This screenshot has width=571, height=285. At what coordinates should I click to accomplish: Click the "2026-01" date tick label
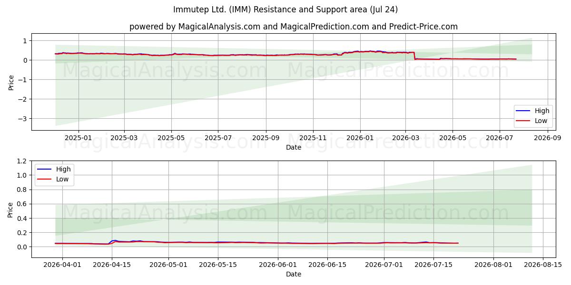click(x=360, y=138)
